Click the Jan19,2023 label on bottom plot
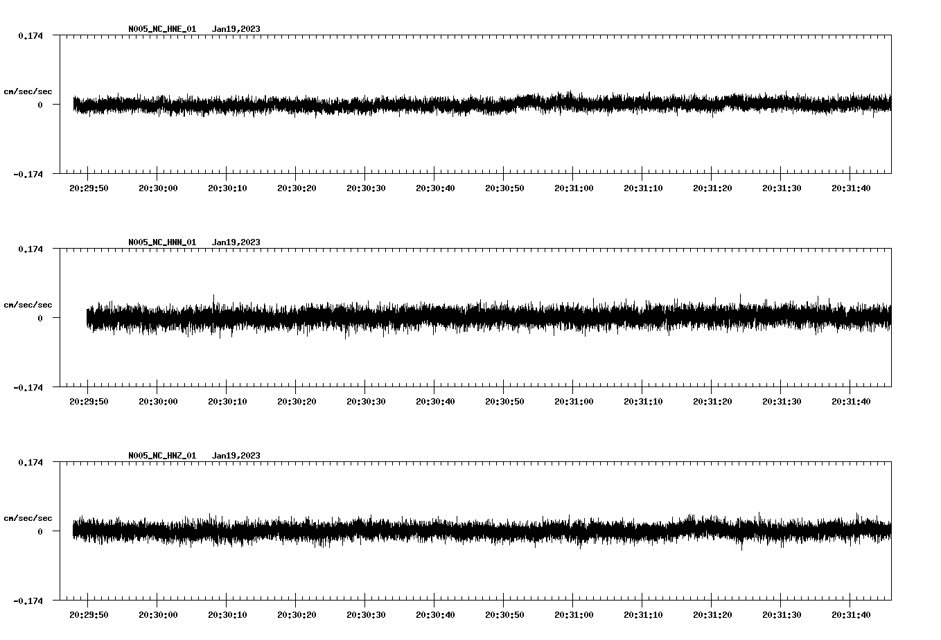The height and width of the screenshot is (640, 941). click(x=236, y=456)
